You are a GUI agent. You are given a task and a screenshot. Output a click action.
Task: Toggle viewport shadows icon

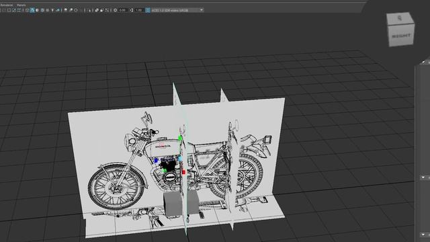[x=58, y=10]
